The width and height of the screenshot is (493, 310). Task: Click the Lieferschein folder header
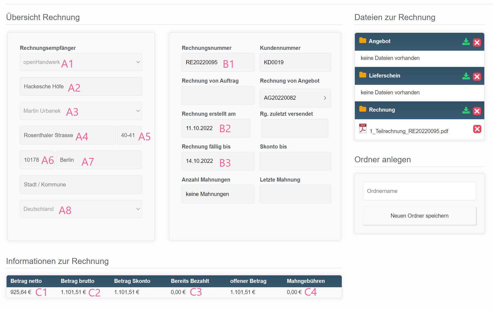pos(419,76)
